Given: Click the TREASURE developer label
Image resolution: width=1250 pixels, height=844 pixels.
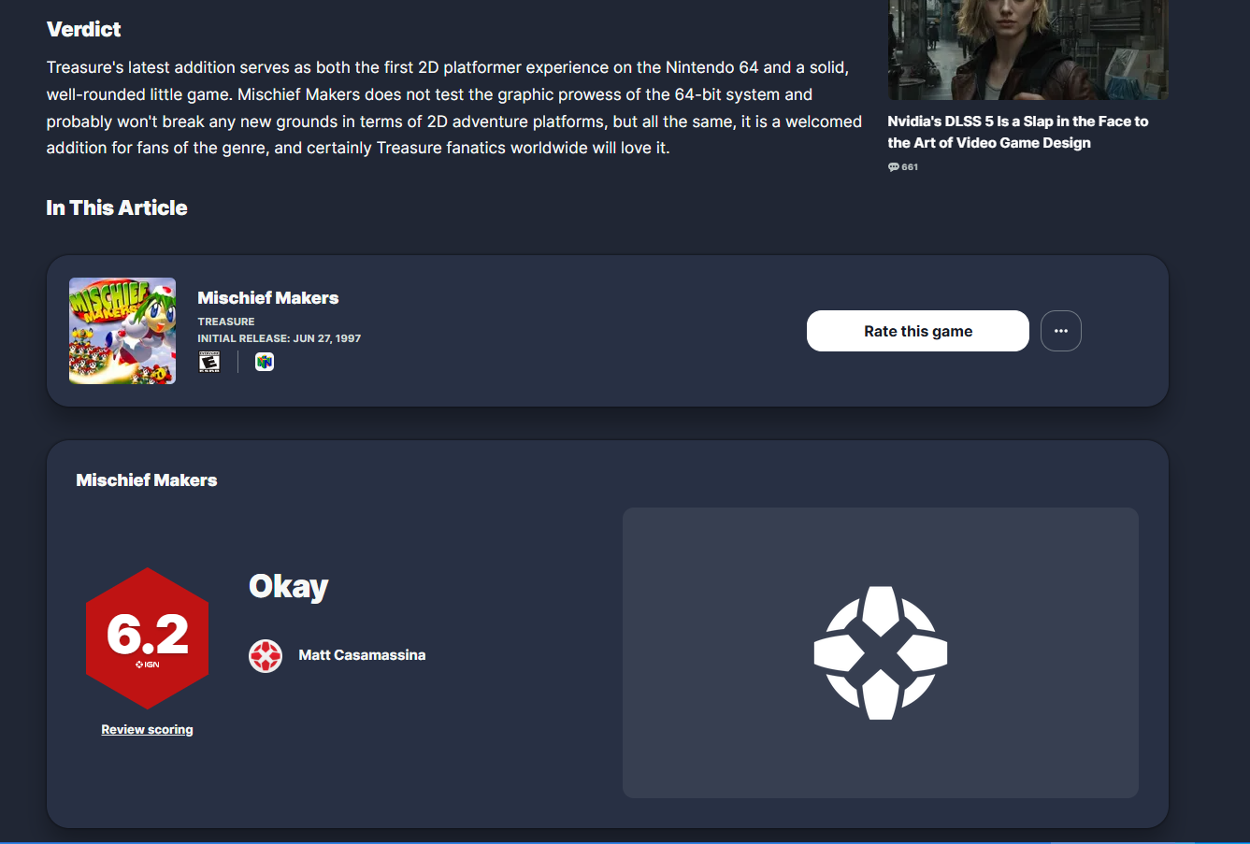Looking at the screenshot, I should tap(226, 322).
